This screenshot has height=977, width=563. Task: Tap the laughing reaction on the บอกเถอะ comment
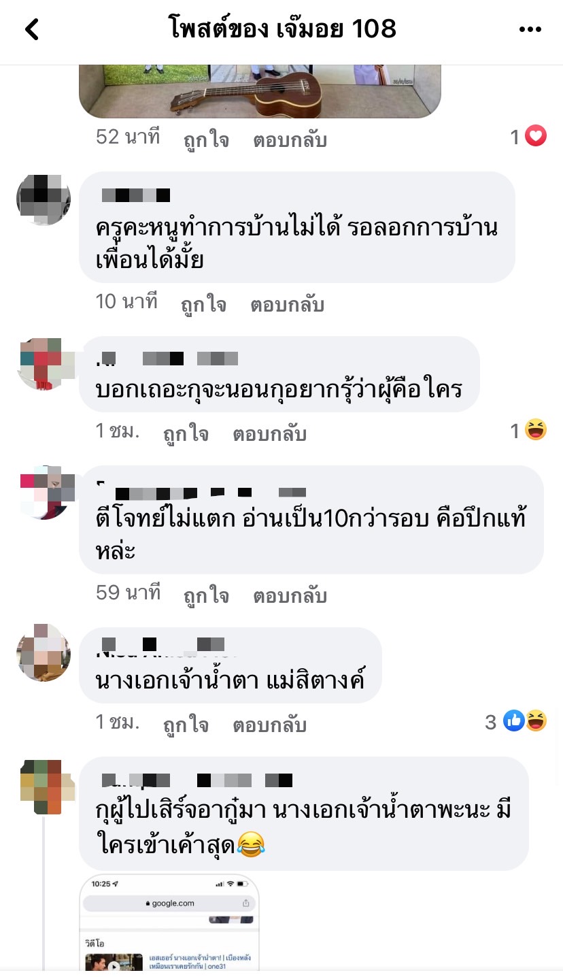tap(536, 430)
